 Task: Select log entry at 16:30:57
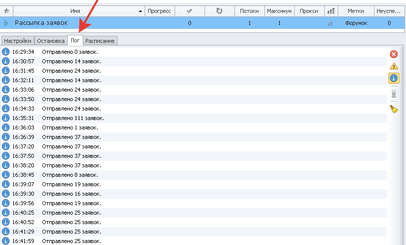point(194,62)
